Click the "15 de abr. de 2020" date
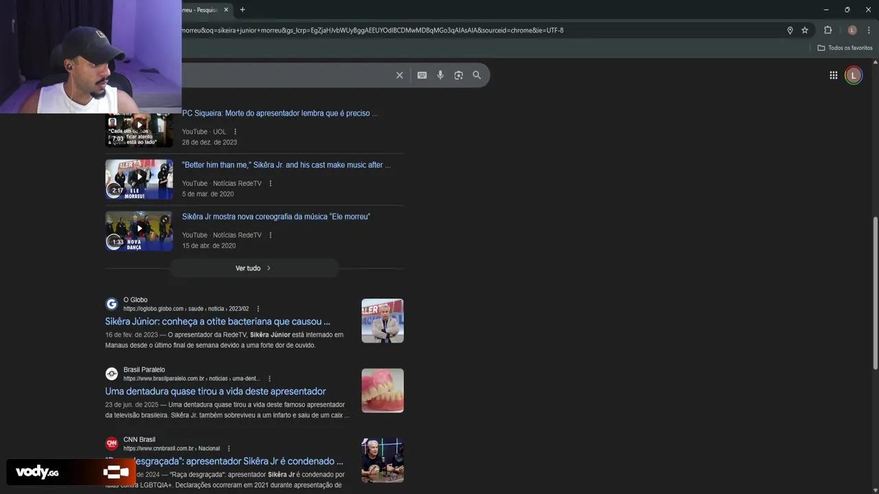The height and width of the screenshot is (494, 879). tap(209, 246)
